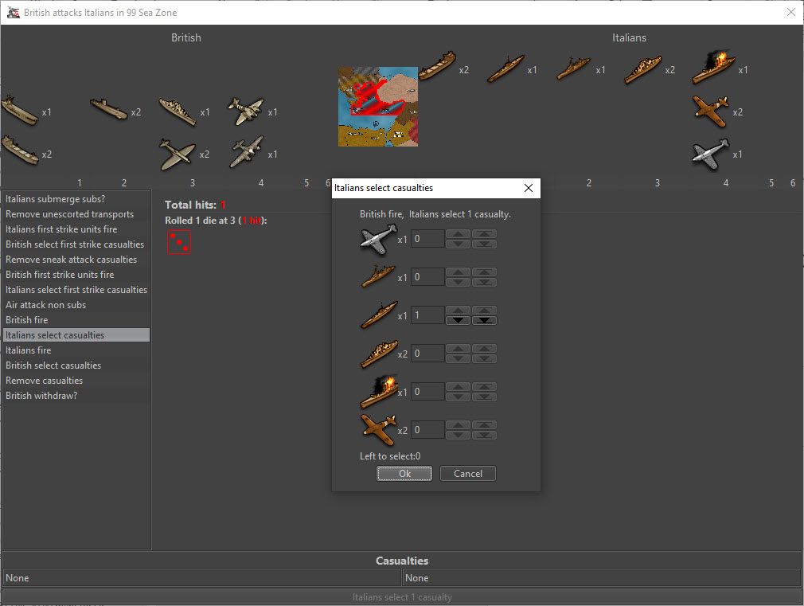Click the grey fighter icon in casualty dialog
This screenshot has height=606, width=804.
tap(377, 239)
